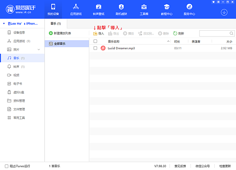
Task: Click the skin shirt icon in title bar
Action: (x=214, y=2)
